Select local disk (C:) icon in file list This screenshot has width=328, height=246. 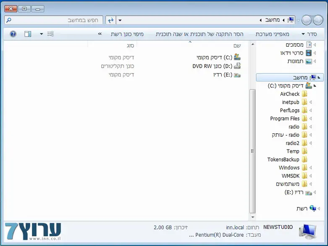237,57
